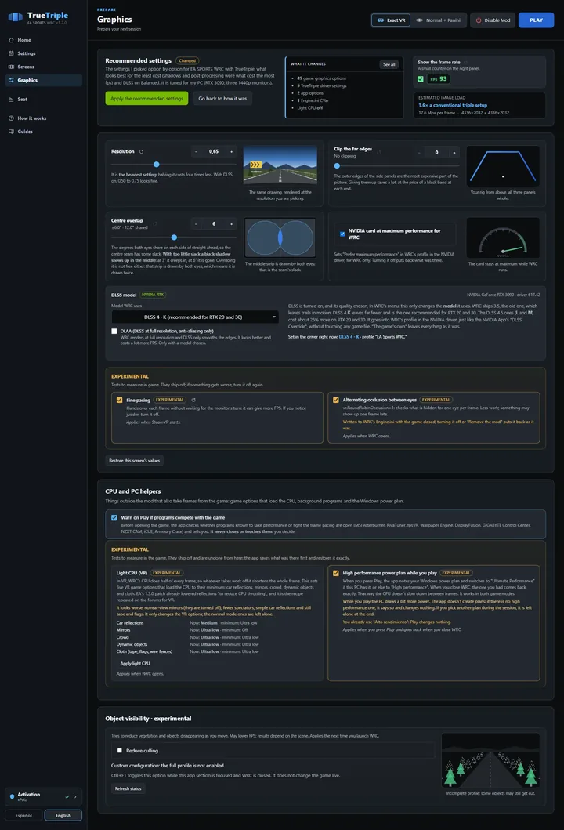Increase Resolution with the plus button

(231, 152)
